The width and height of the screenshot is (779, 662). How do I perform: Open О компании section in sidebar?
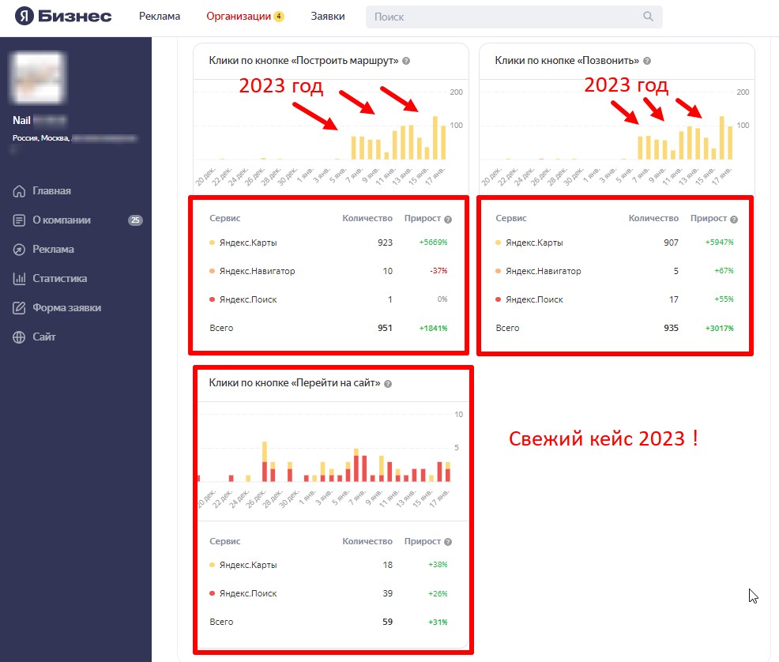coord(62,220)
